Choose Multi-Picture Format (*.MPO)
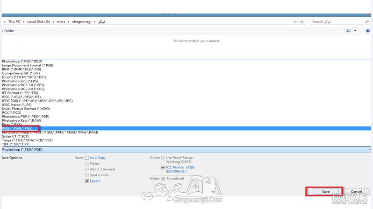 click(26, 109)
